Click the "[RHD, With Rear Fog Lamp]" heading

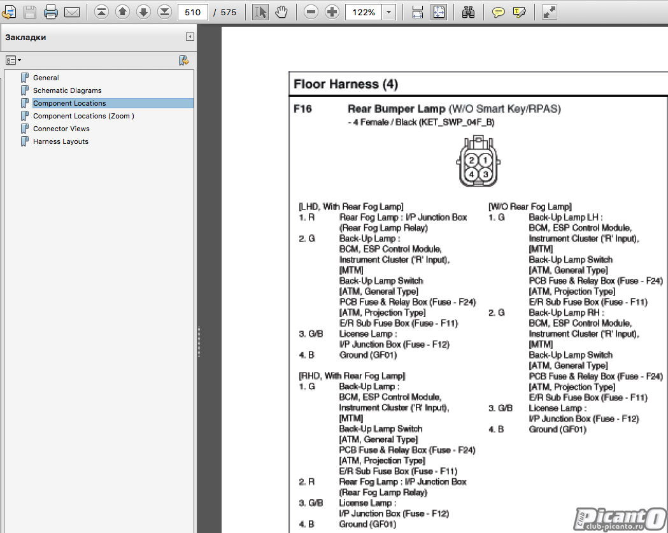pyautogui.click(x=352, y=376)
